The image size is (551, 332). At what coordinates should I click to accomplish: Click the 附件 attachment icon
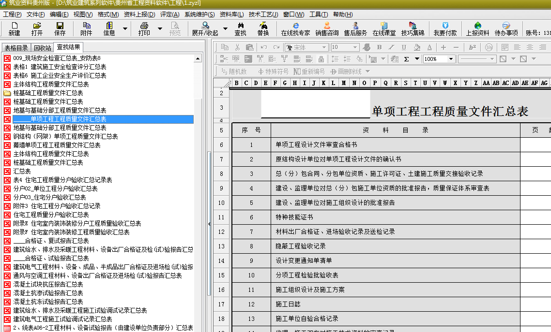pyautogui.click(x=86, y=29)
